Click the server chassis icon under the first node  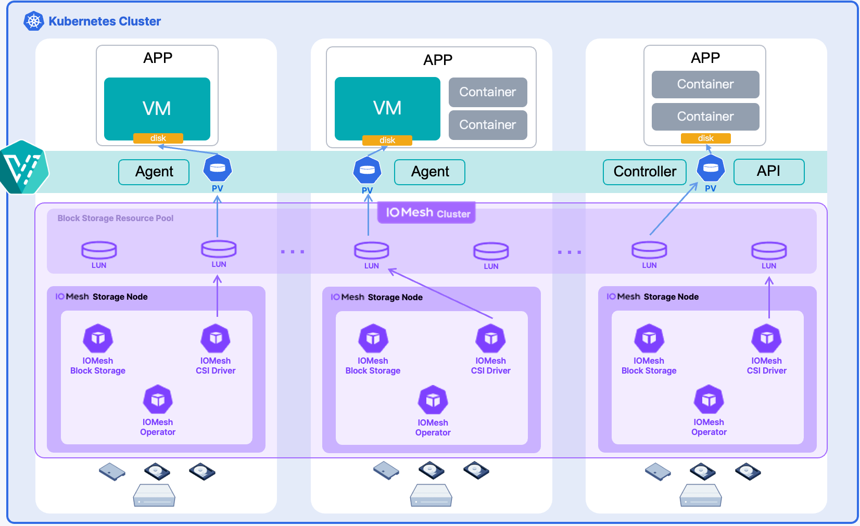click(x=154, y=495)
